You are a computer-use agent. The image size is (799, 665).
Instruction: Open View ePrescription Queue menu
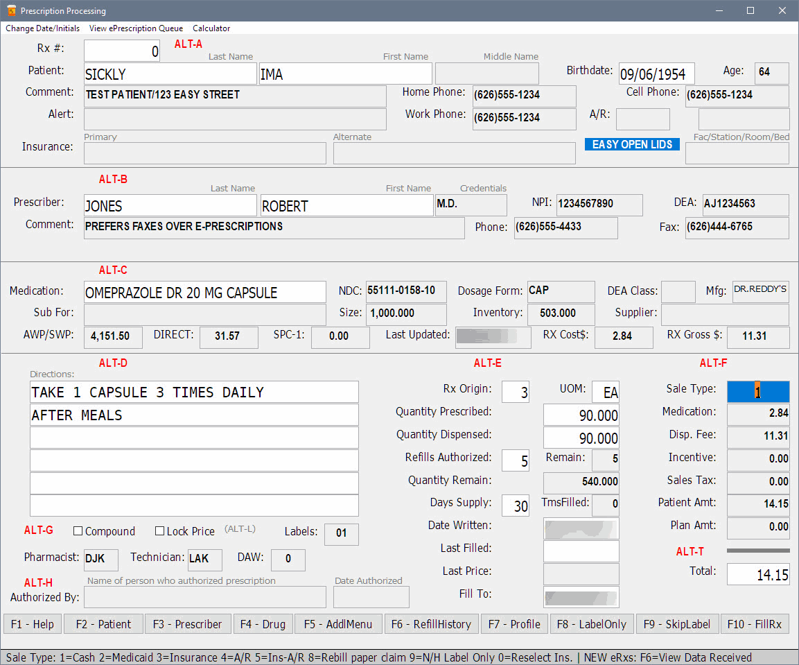coord(136,28)
